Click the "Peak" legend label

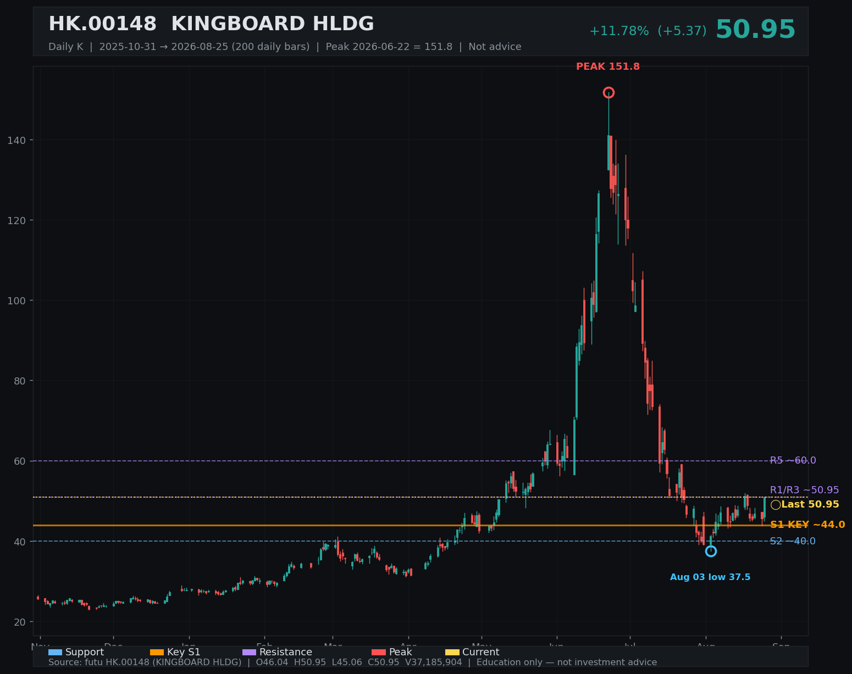pos(401,653)
